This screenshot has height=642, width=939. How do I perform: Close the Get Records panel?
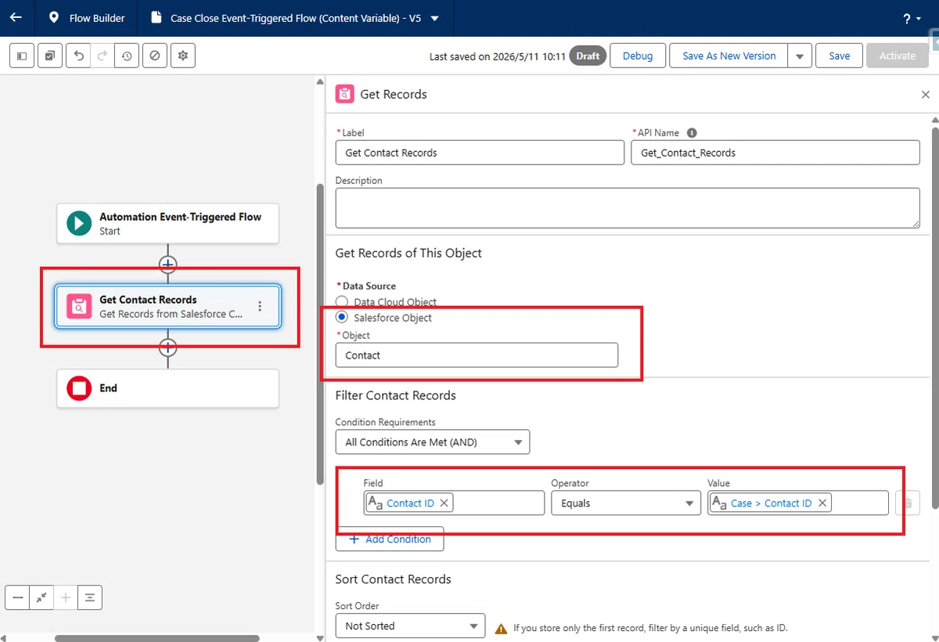(926, 94)
